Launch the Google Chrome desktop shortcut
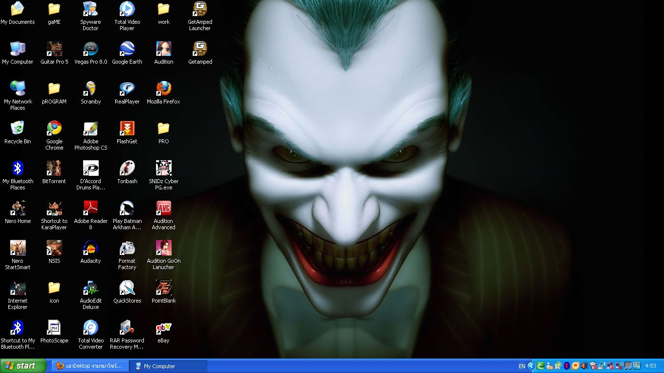Viewport: 664px width, 373px height. tap(54, 136)
